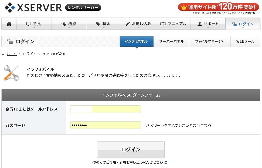Click the ログイン breadcrumb item
Viewport: 262px width, 168px height.
click(29, 54)
